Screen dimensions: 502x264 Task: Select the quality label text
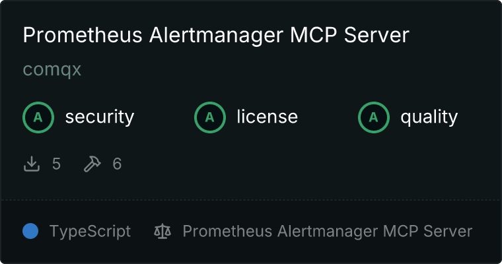tap(429, 117)
